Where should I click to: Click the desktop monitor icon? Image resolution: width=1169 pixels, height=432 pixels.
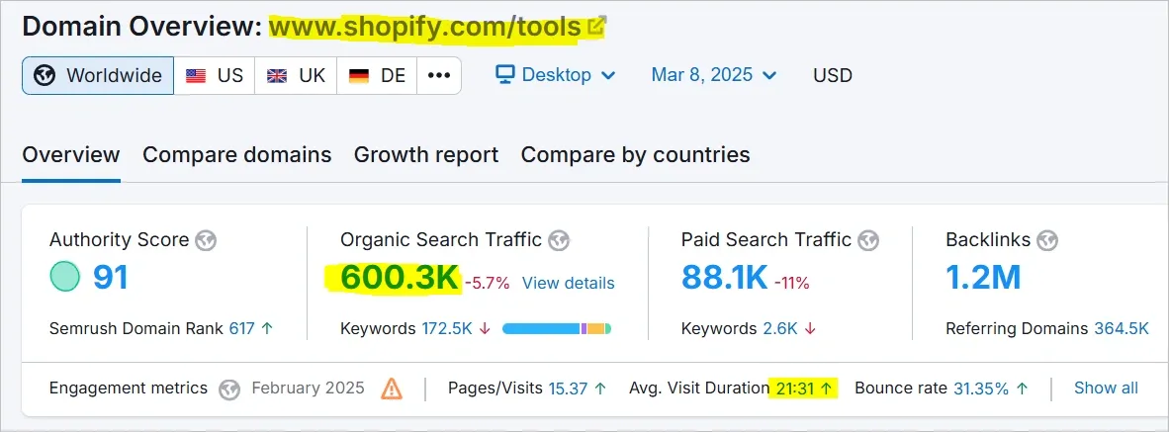pyautogui.click(x=505, y=75)
